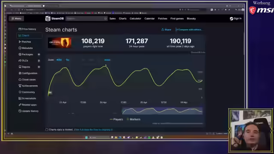Click the page vertical scrollbar
The width and height of the screenshot is (274, 154).
244,44
